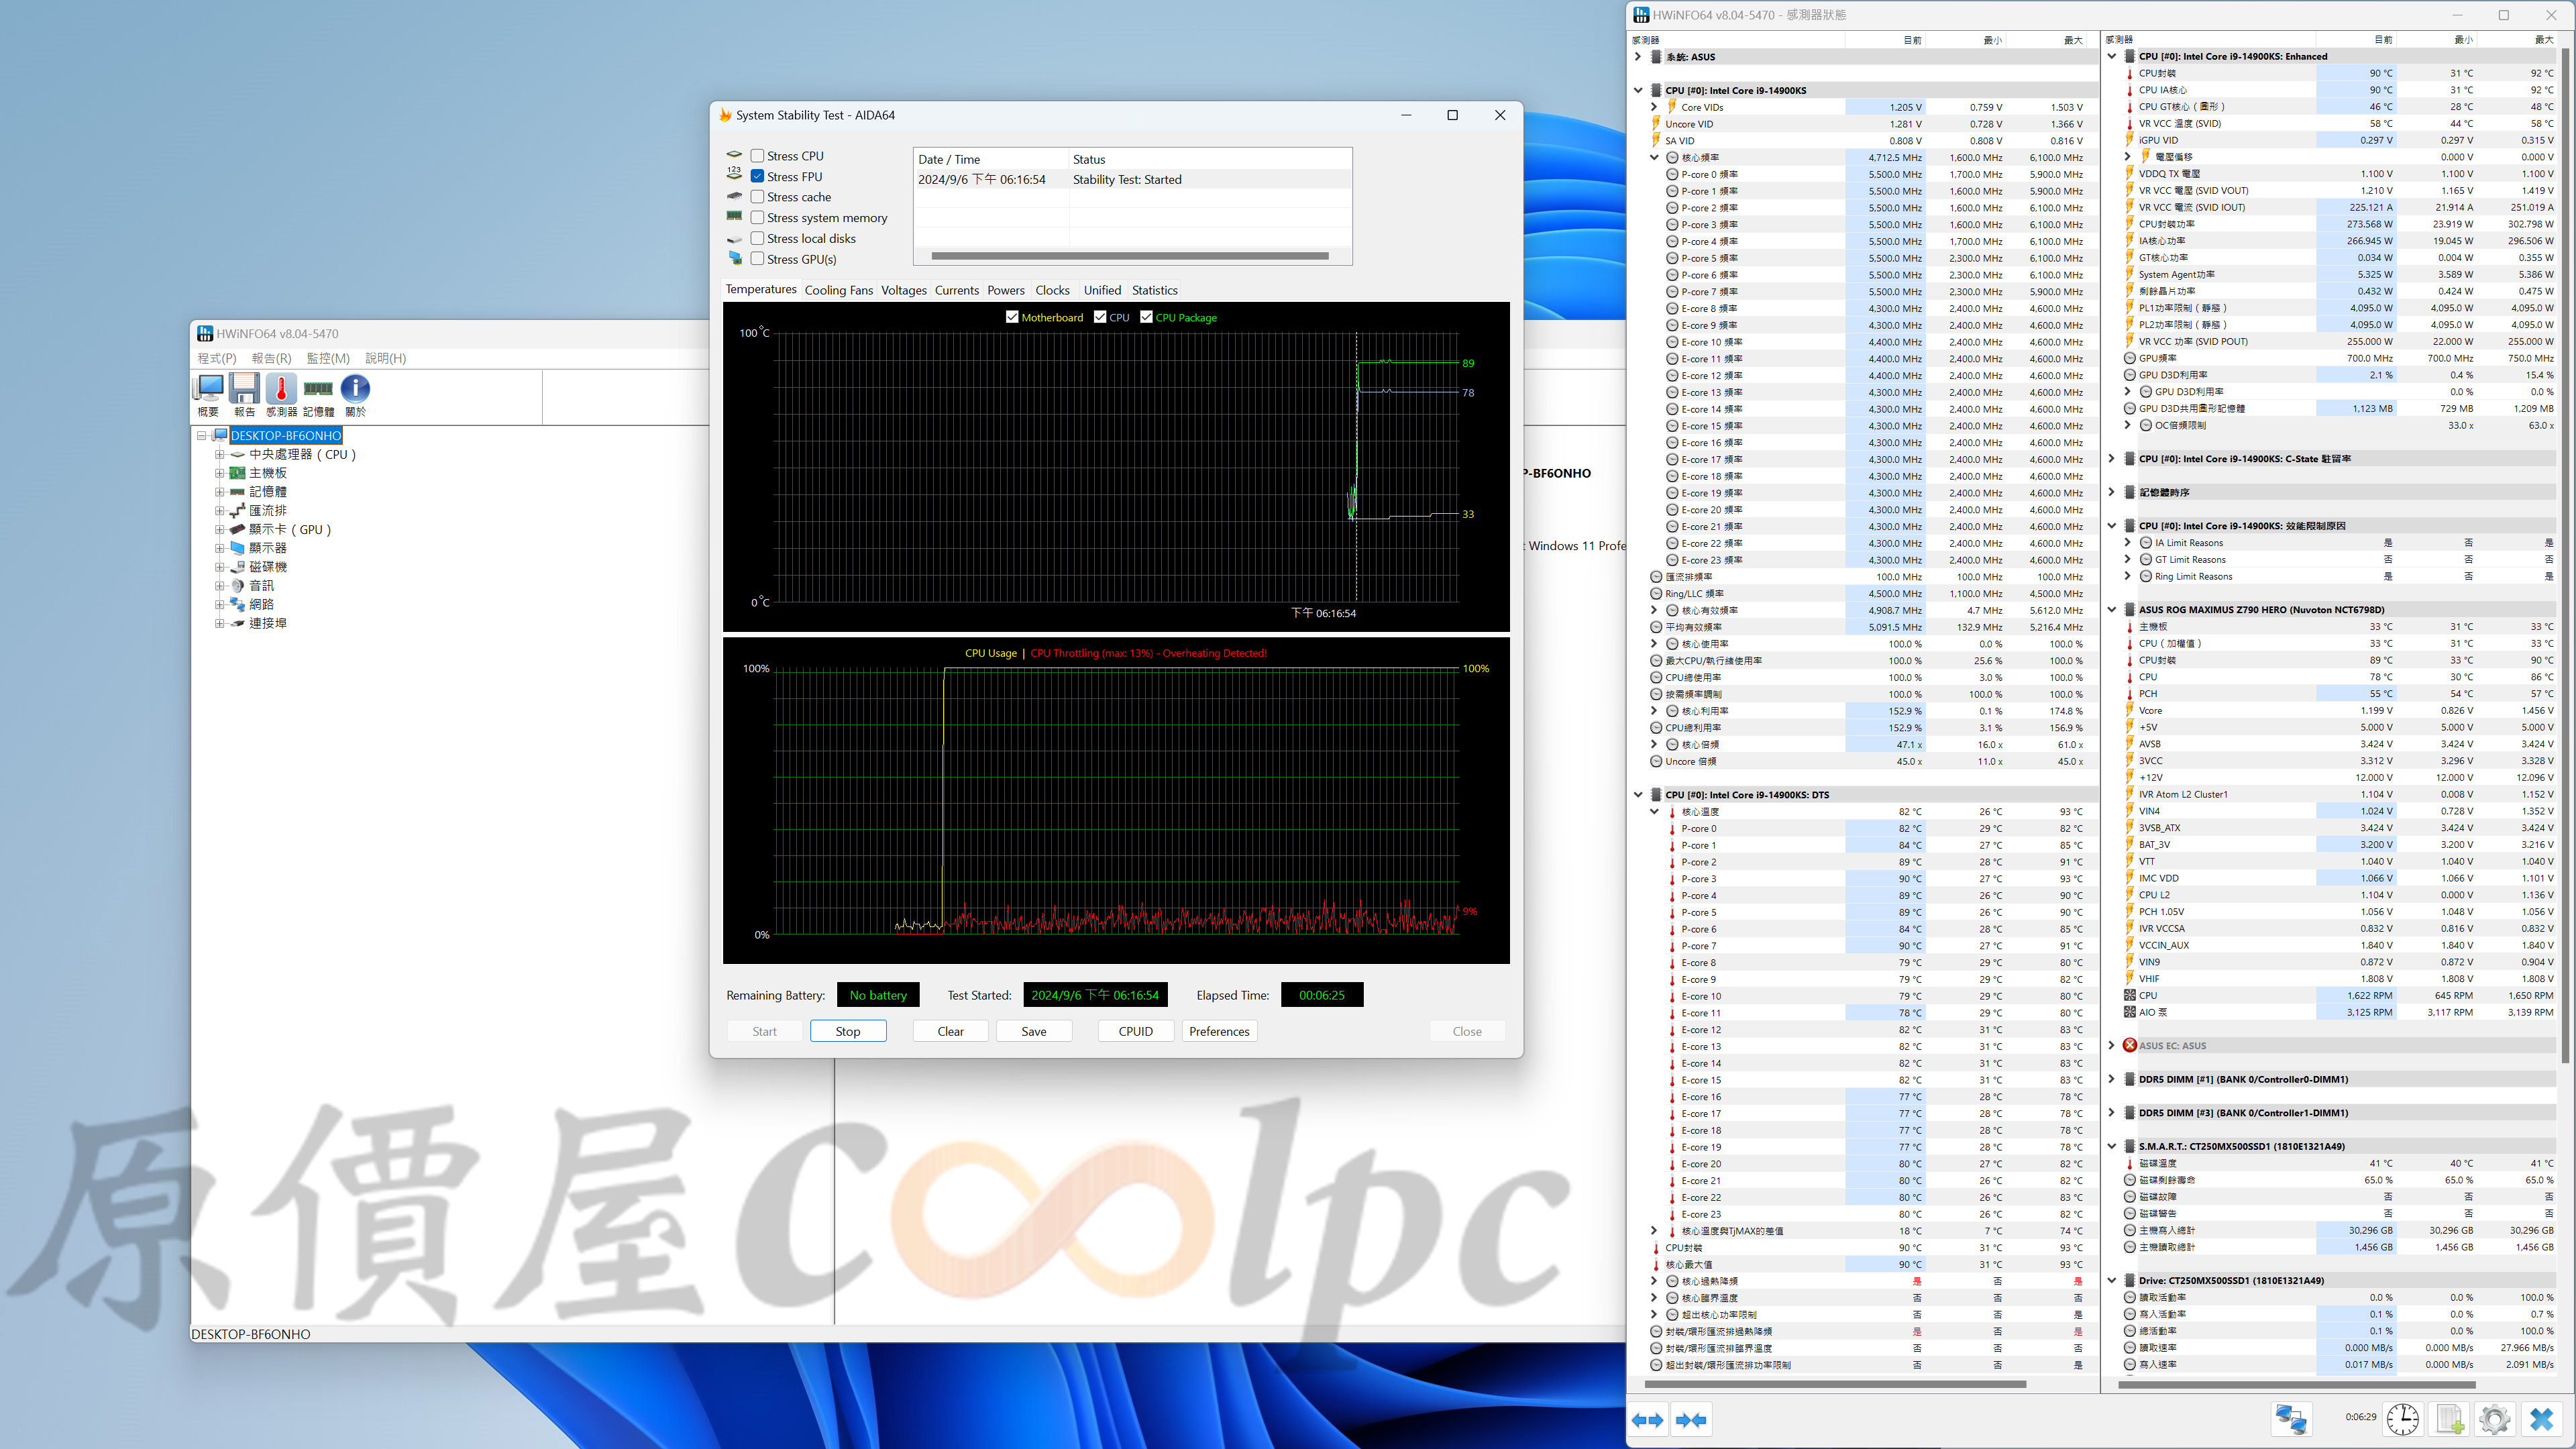Click the clock reset timer icon
2576x1449 pixels.
point(2402,1419)
